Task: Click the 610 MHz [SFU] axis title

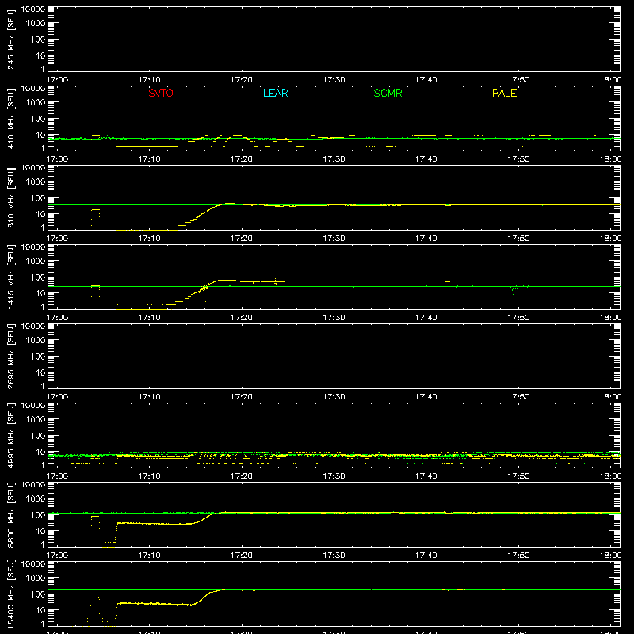Action: tap(10, 197)
